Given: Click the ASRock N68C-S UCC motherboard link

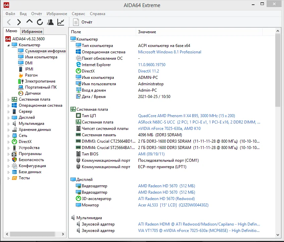Looking at the screenshot, I should [157, 122].
